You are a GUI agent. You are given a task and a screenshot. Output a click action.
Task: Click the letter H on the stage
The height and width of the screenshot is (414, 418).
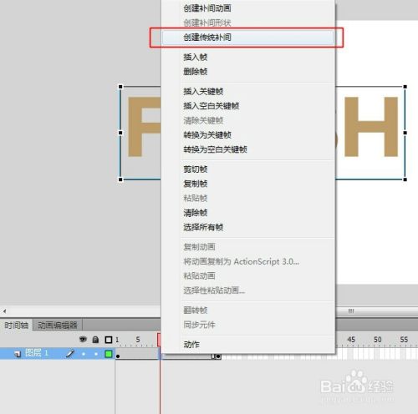point(371,127)
